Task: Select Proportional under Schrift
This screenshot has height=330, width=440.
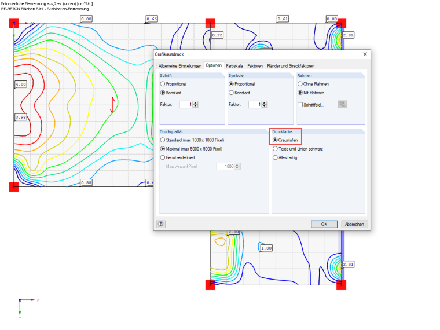Action: point(174,84)
